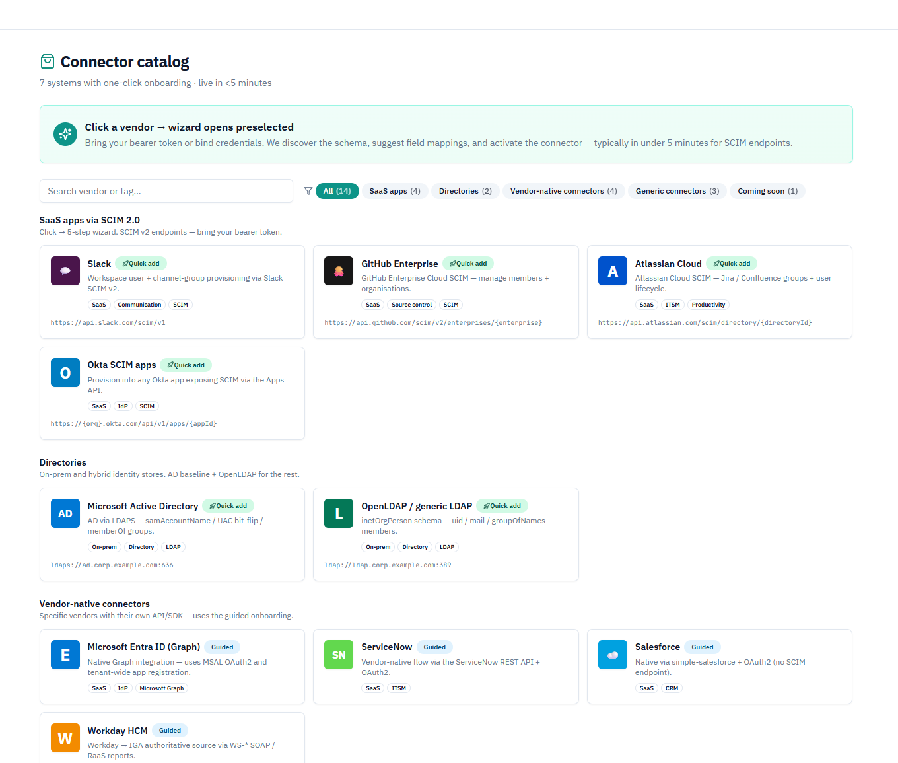Image resolution: width=898 pixels, height=763 pixels.
Task: Click Quick add on OpenLDAP / generic LDAP
Action: pyautogui.click(x=502, y=506)
